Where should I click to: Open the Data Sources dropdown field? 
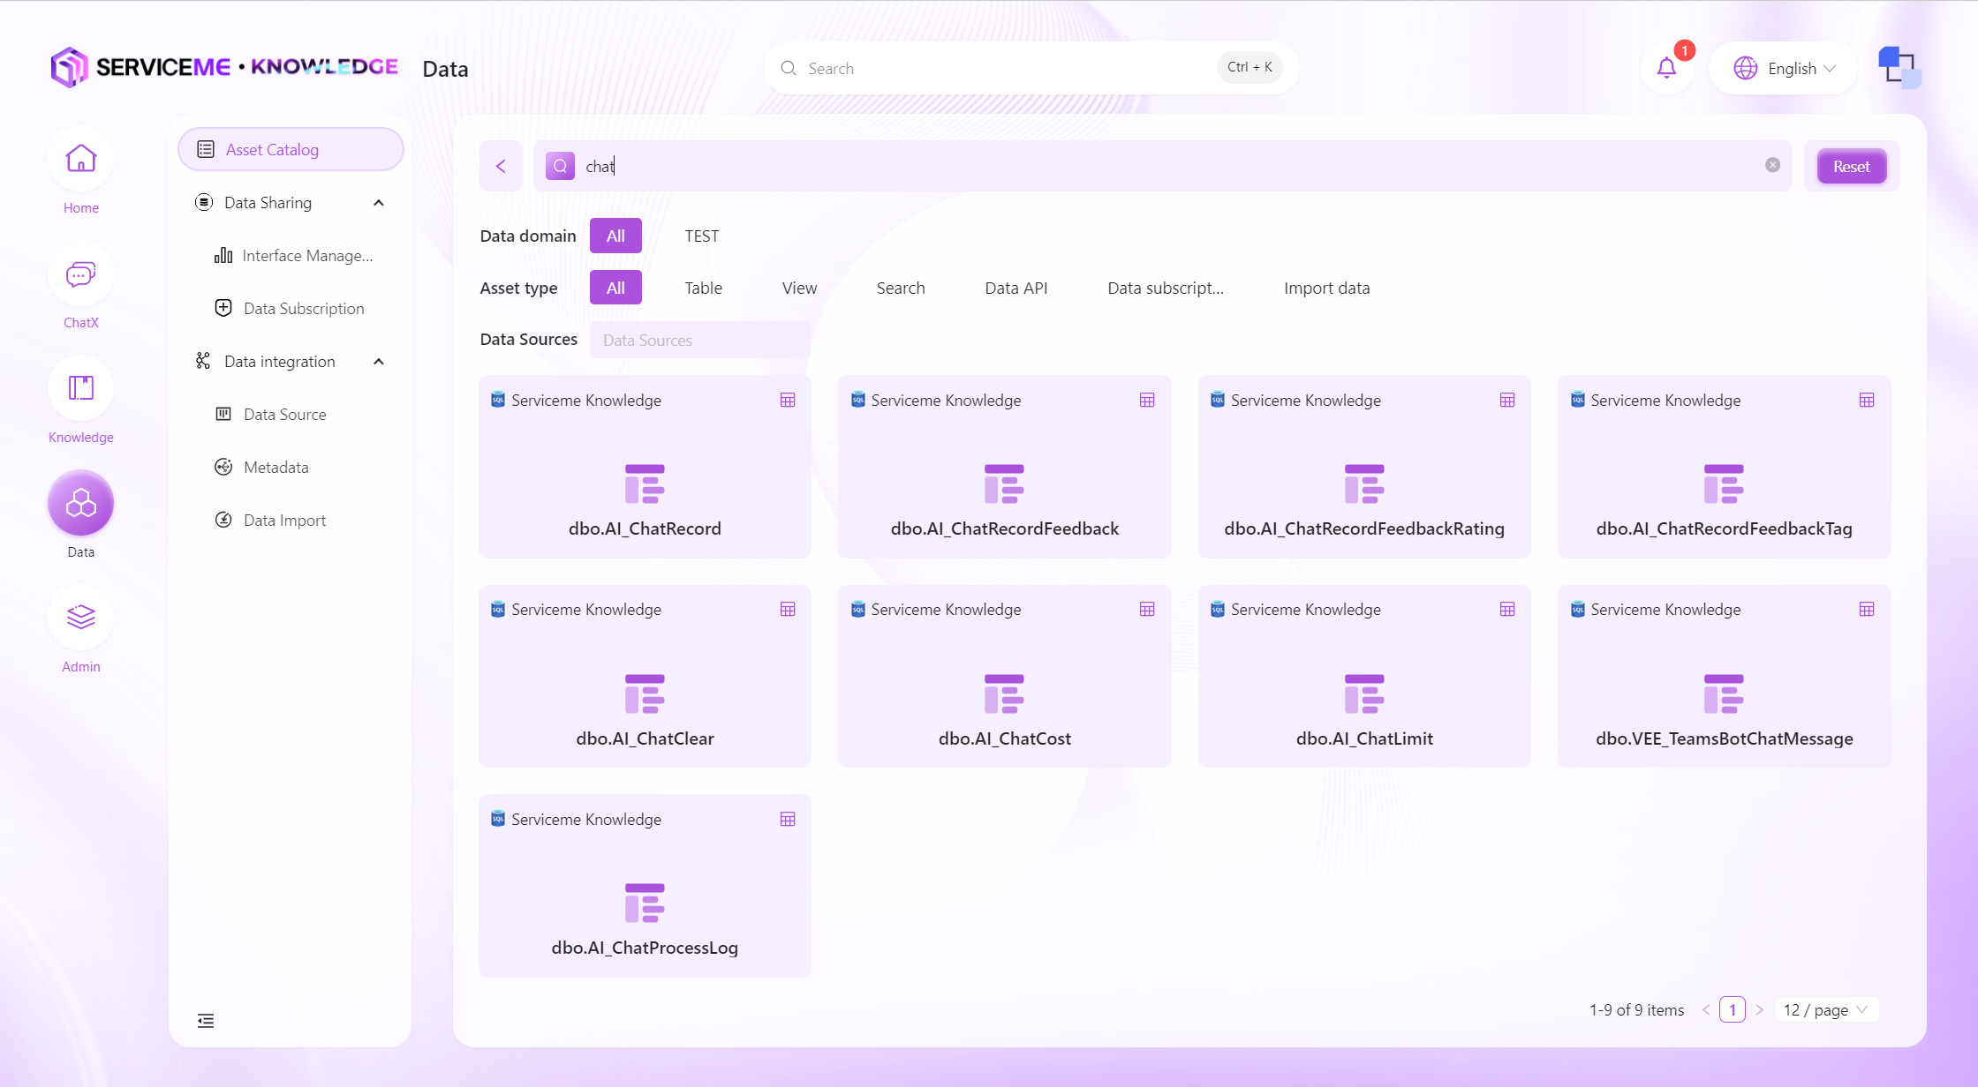[x=699, y=340]
